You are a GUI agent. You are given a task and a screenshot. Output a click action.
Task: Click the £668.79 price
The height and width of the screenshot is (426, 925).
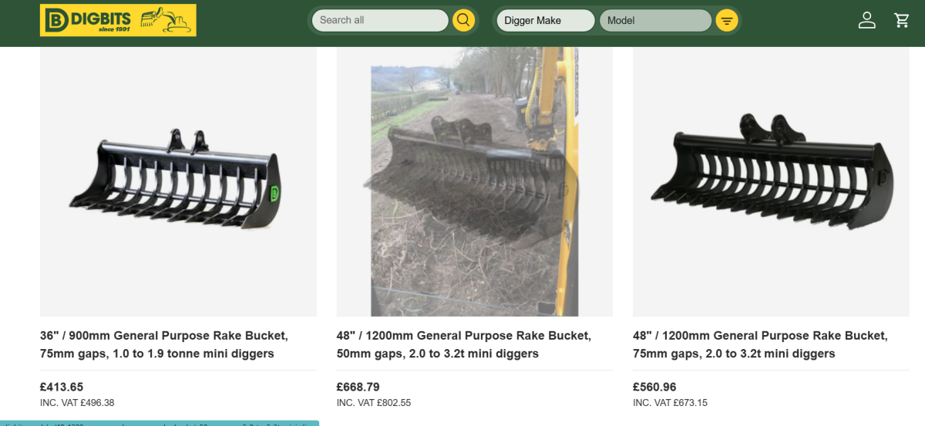pos(358,387)
